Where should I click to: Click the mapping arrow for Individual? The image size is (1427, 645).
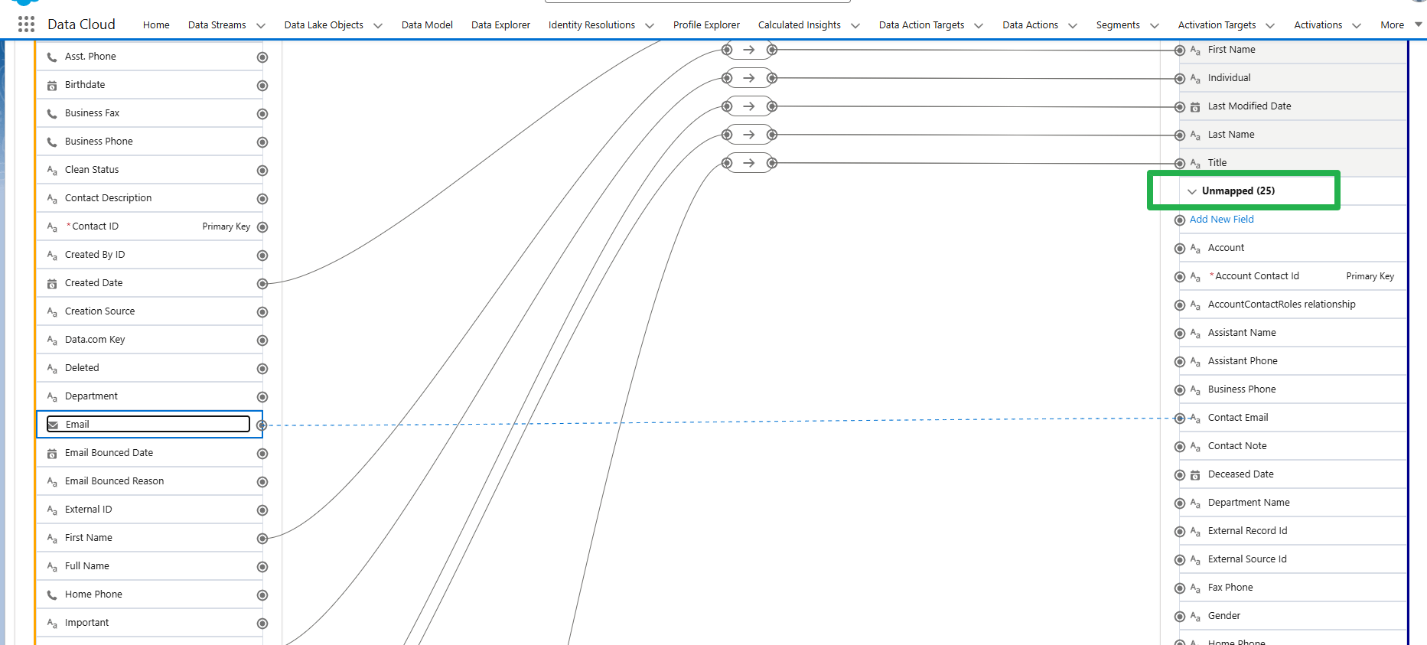pos(749,78)
